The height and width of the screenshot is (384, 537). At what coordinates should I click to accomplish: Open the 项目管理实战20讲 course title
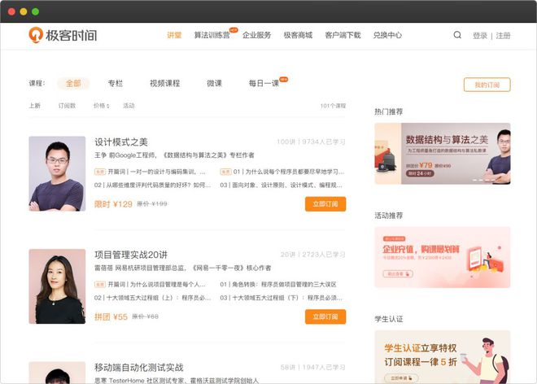point(131,255)
